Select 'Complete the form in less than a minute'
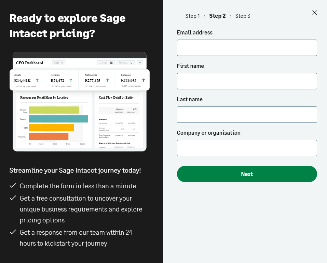Screen dimensions: 327x263 [78, 186]
